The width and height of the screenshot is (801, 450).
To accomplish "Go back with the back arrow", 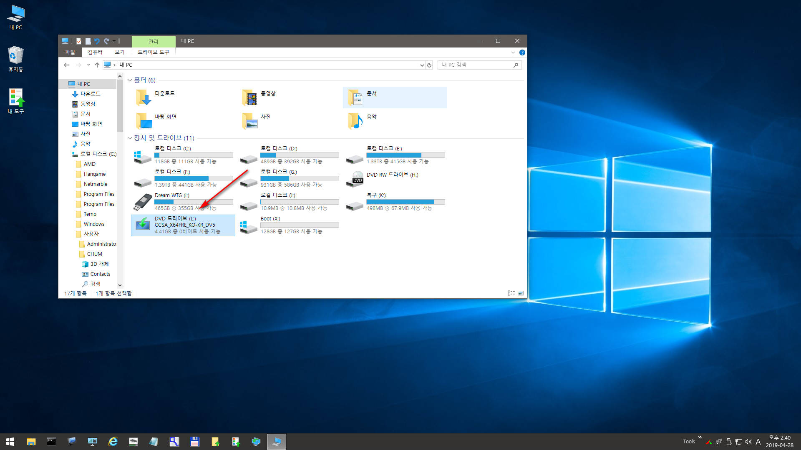I will pos(66,65).
